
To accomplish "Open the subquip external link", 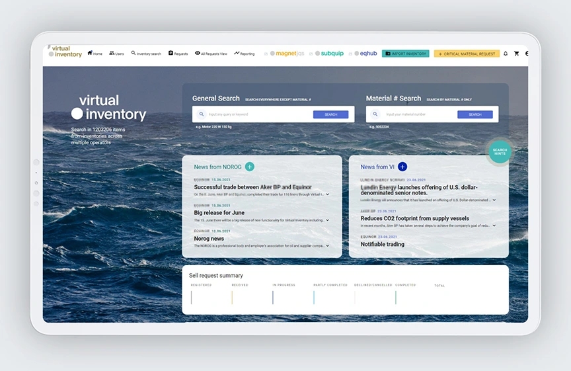I will (x=330, y=53).
